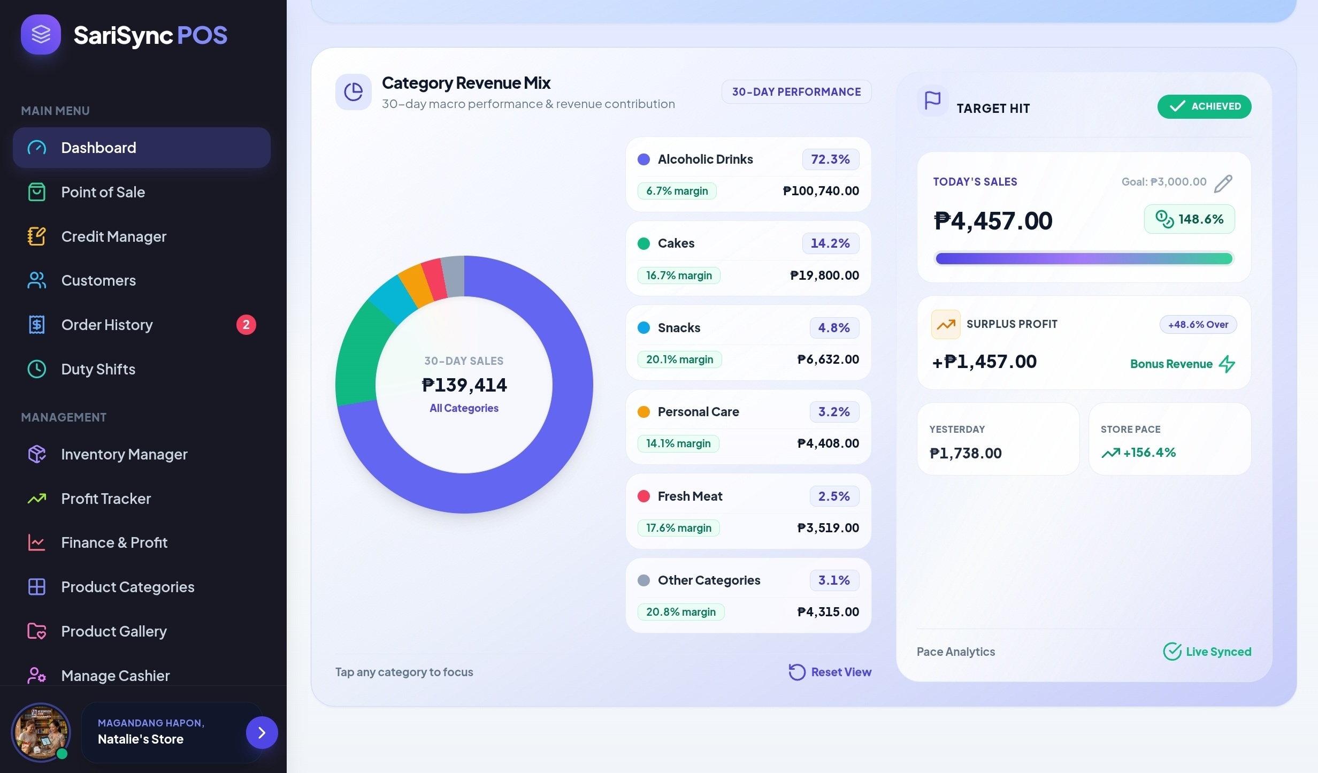Image resolution: width=1318 pixels, height=773 pixels.
Task: Go to Customers menu label
Action: click(98, 280)
